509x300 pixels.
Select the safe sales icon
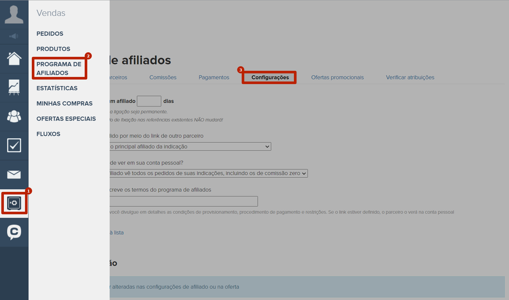click(14, 203)
